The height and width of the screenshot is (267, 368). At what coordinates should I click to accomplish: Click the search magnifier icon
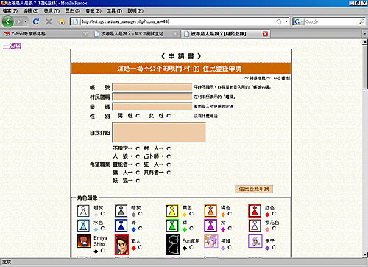[x=361, y=21]
